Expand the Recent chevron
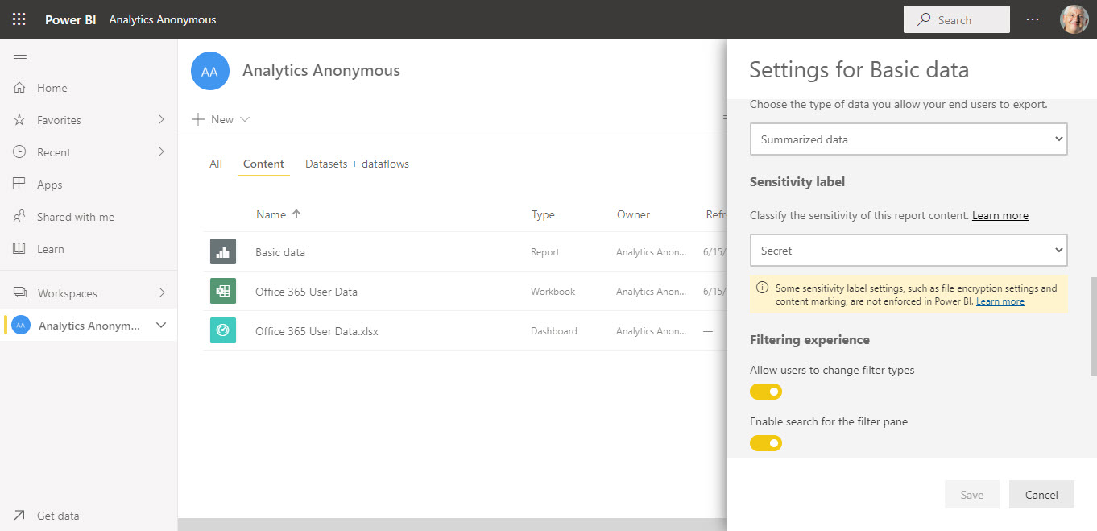The width and height of the screenshot is (1097, 531). [x=161, y=151]
